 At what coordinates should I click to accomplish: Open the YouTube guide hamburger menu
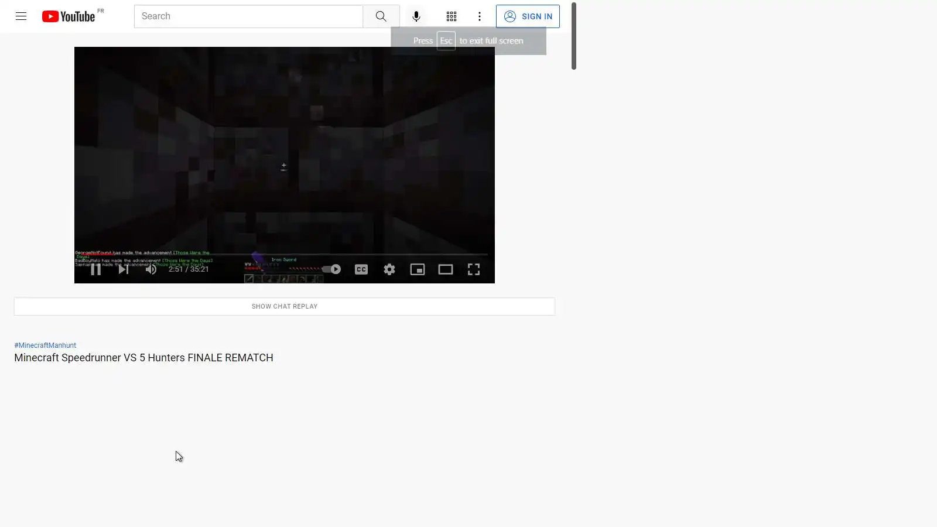click(x=21, y=16)
